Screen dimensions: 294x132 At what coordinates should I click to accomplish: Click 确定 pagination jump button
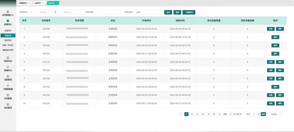click(263, 114)
